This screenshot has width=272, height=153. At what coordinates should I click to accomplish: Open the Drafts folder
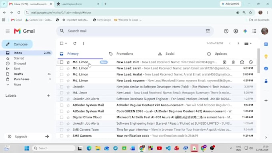point(18,74)
